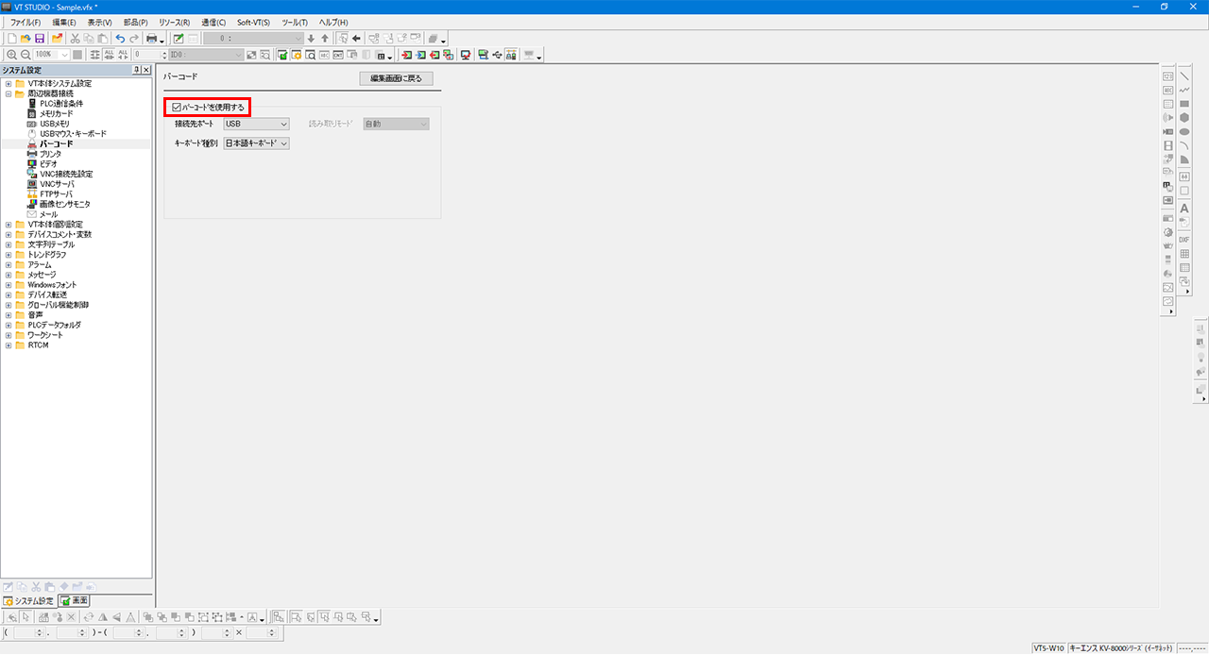Click the Save file toolbar icon
This screenshot has height=655, width=1209.
(x=40, y=38)
